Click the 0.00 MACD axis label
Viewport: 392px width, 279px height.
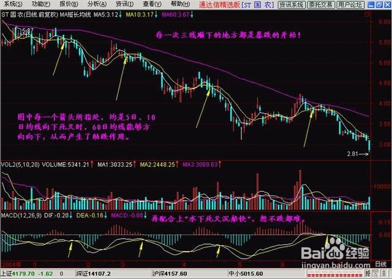click(x=384, y=235)
